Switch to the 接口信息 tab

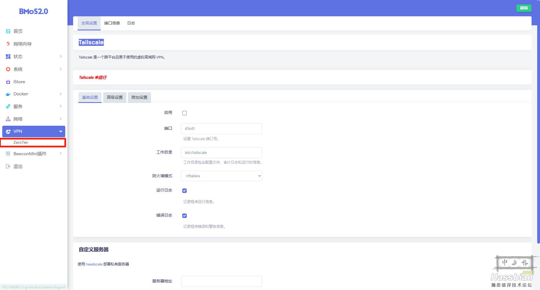(x=112, y=23)
